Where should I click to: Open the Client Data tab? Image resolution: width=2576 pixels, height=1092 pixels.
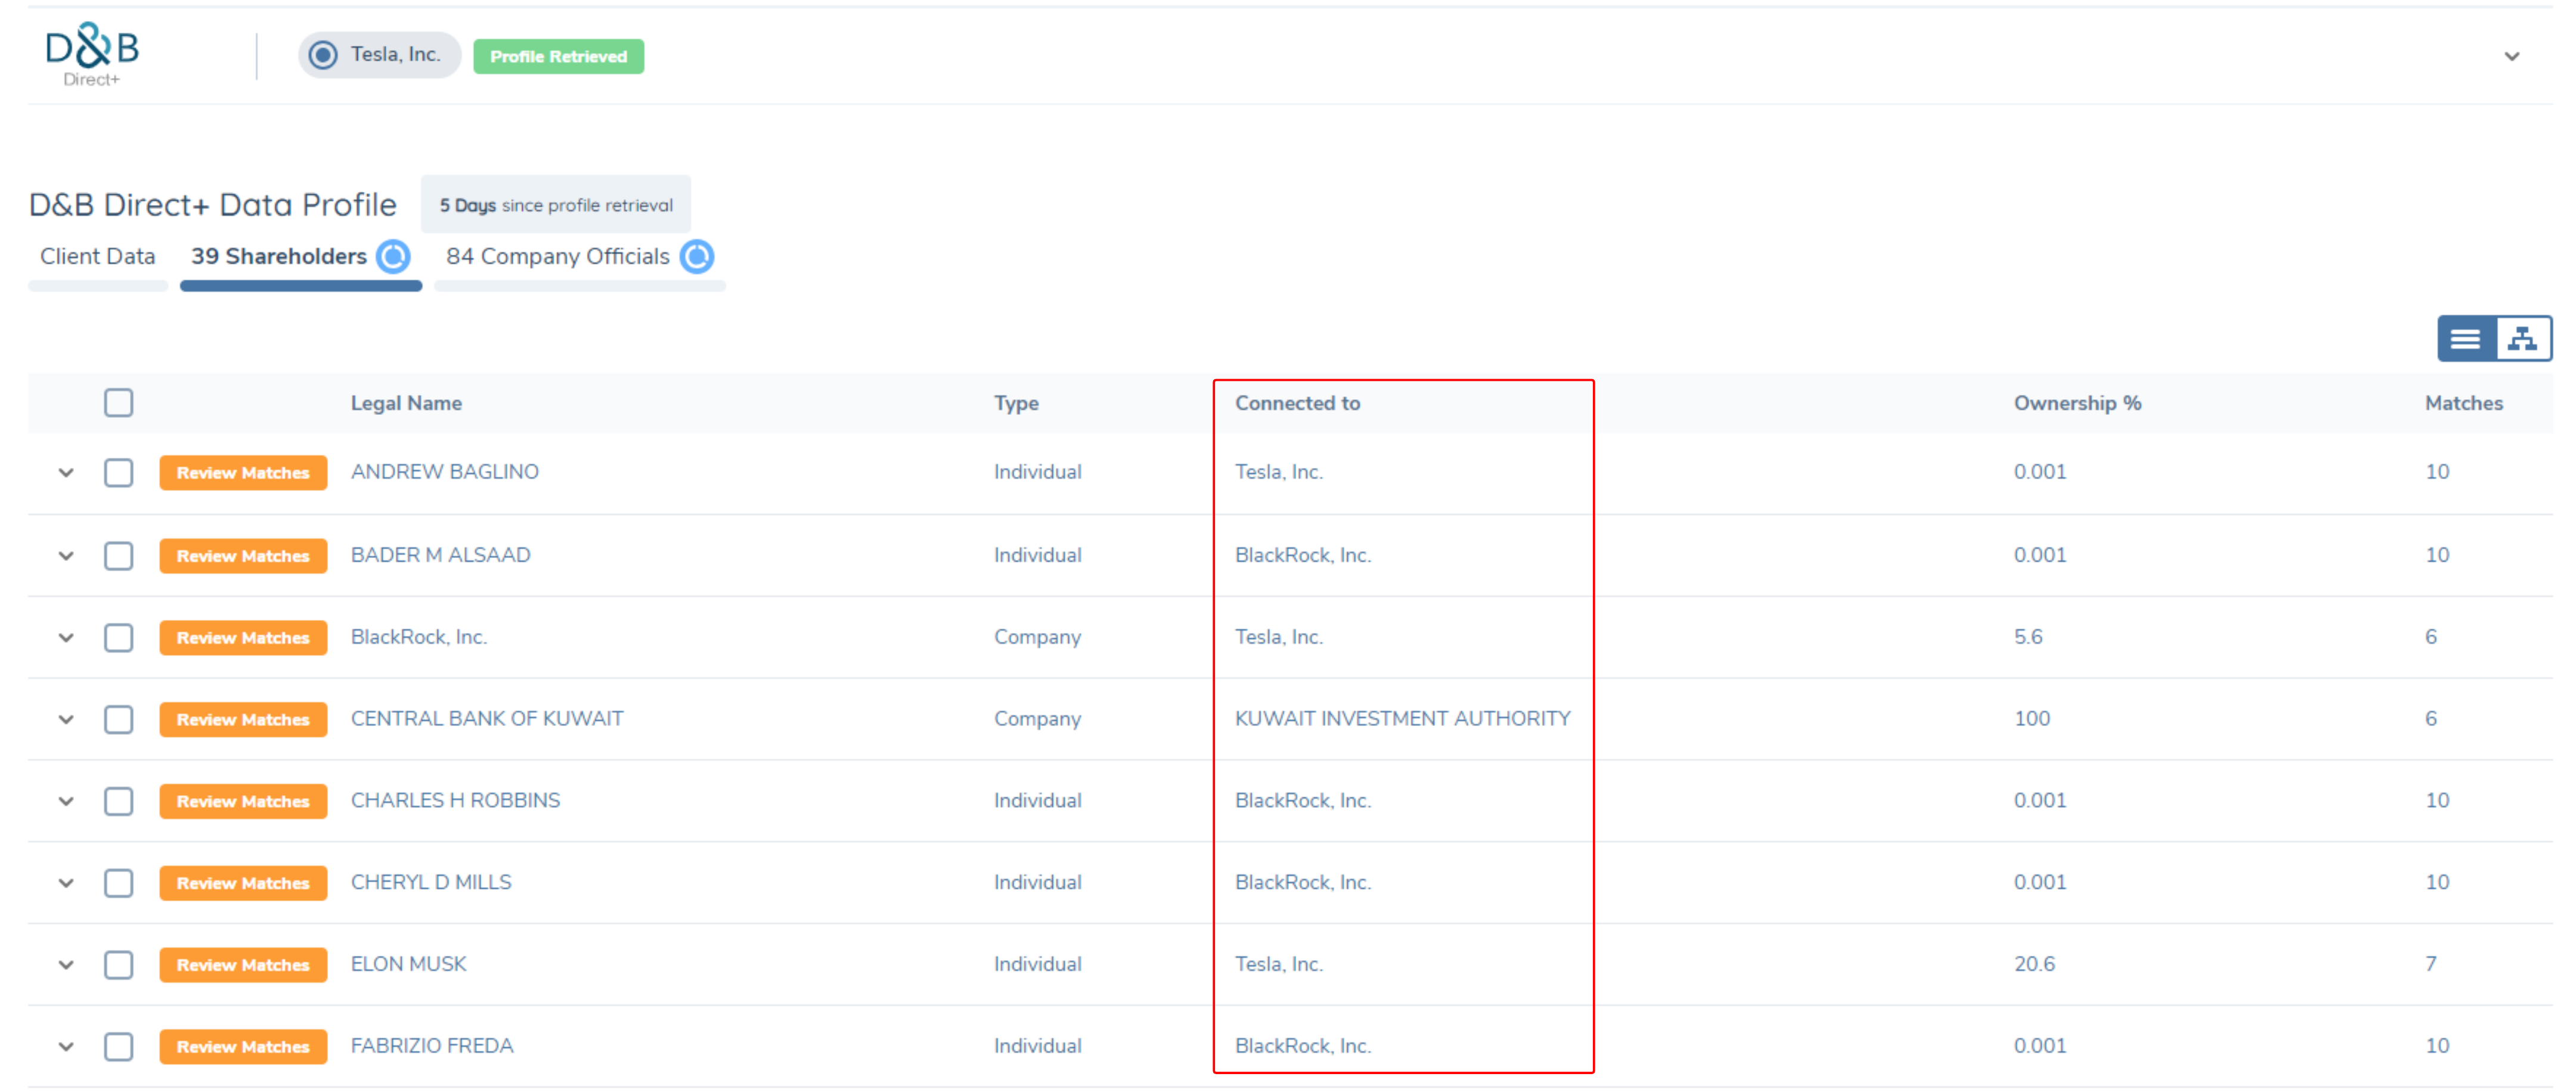pyautogui.click(x=98, y=257)
